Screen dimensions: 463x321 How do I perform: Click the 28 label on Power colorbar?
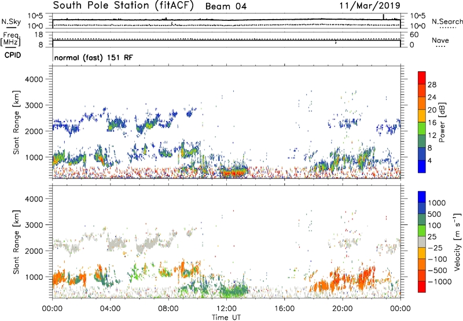tap(432, 85)
